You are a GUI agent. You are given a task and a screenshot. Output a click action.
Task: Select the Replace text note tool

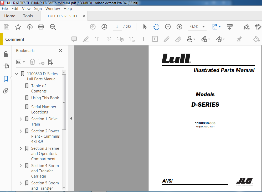click(x=120, y=39)
